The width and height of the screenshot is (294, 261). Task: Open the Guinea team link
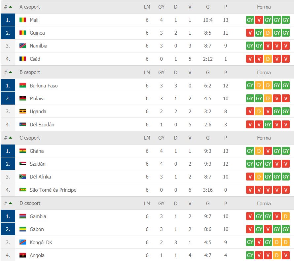[37, 33]
